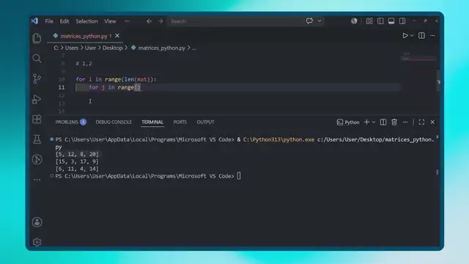Click the Copilot status icon in title bar
The image size is (469, 264).
coord(354,21)
